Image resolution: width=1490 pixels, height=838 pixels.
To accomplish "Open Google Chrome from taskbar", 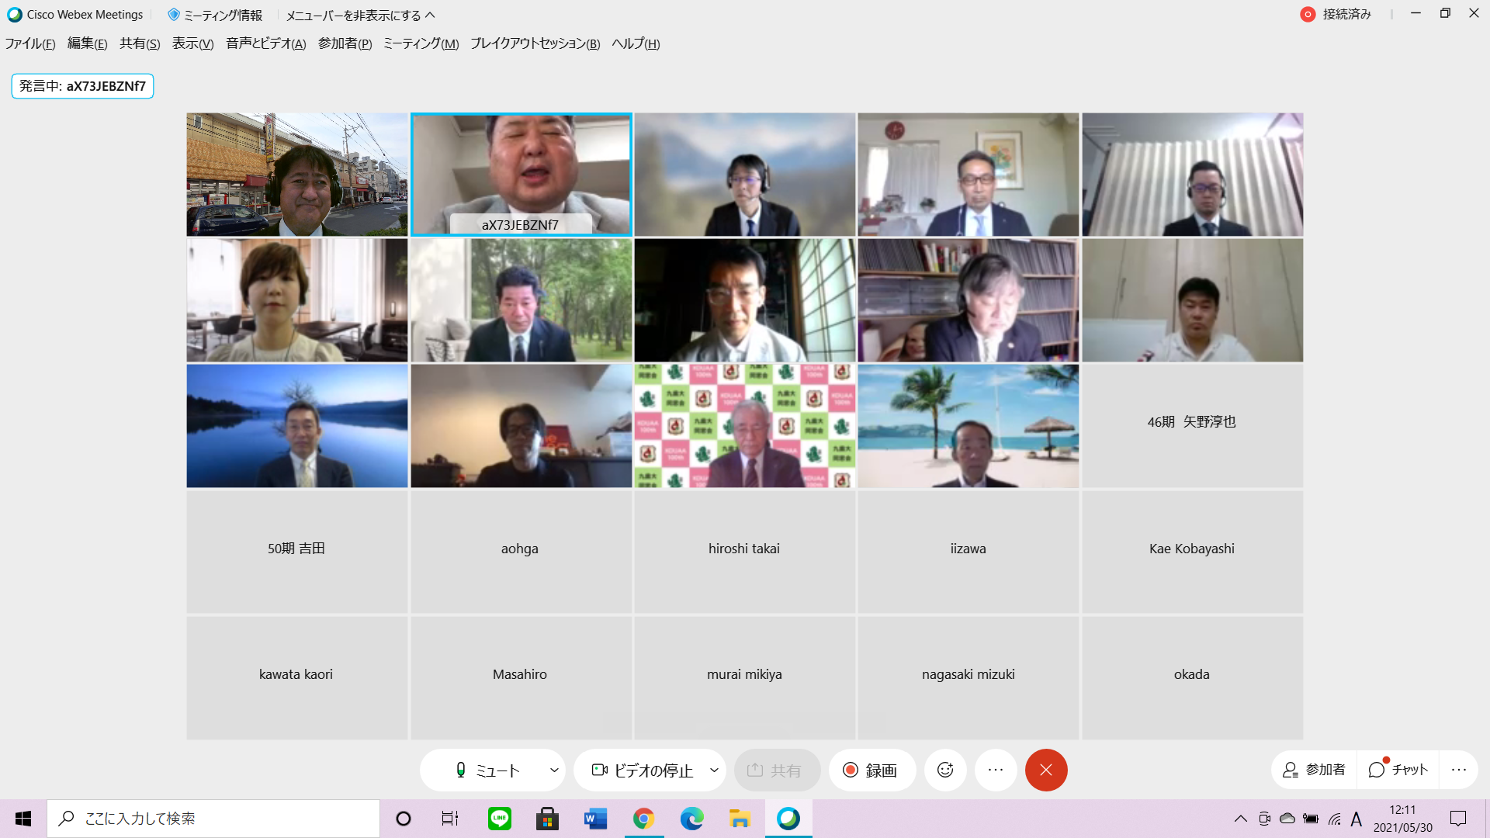I will [x=643, y=819].
